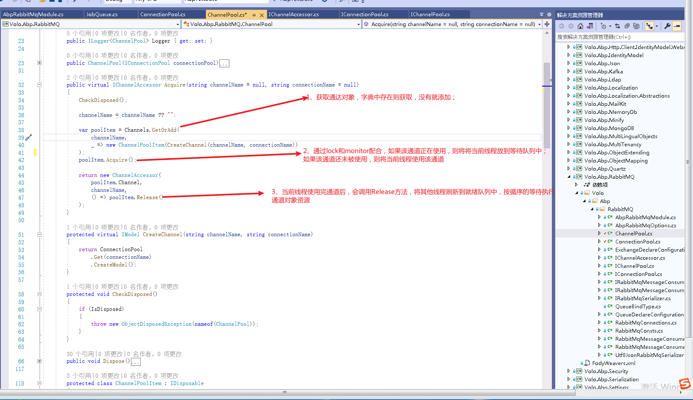Viewport: 693px width, 400px height.
Task: Open the pending changes filter dropdown arrow
Action: tap(610, 26)
